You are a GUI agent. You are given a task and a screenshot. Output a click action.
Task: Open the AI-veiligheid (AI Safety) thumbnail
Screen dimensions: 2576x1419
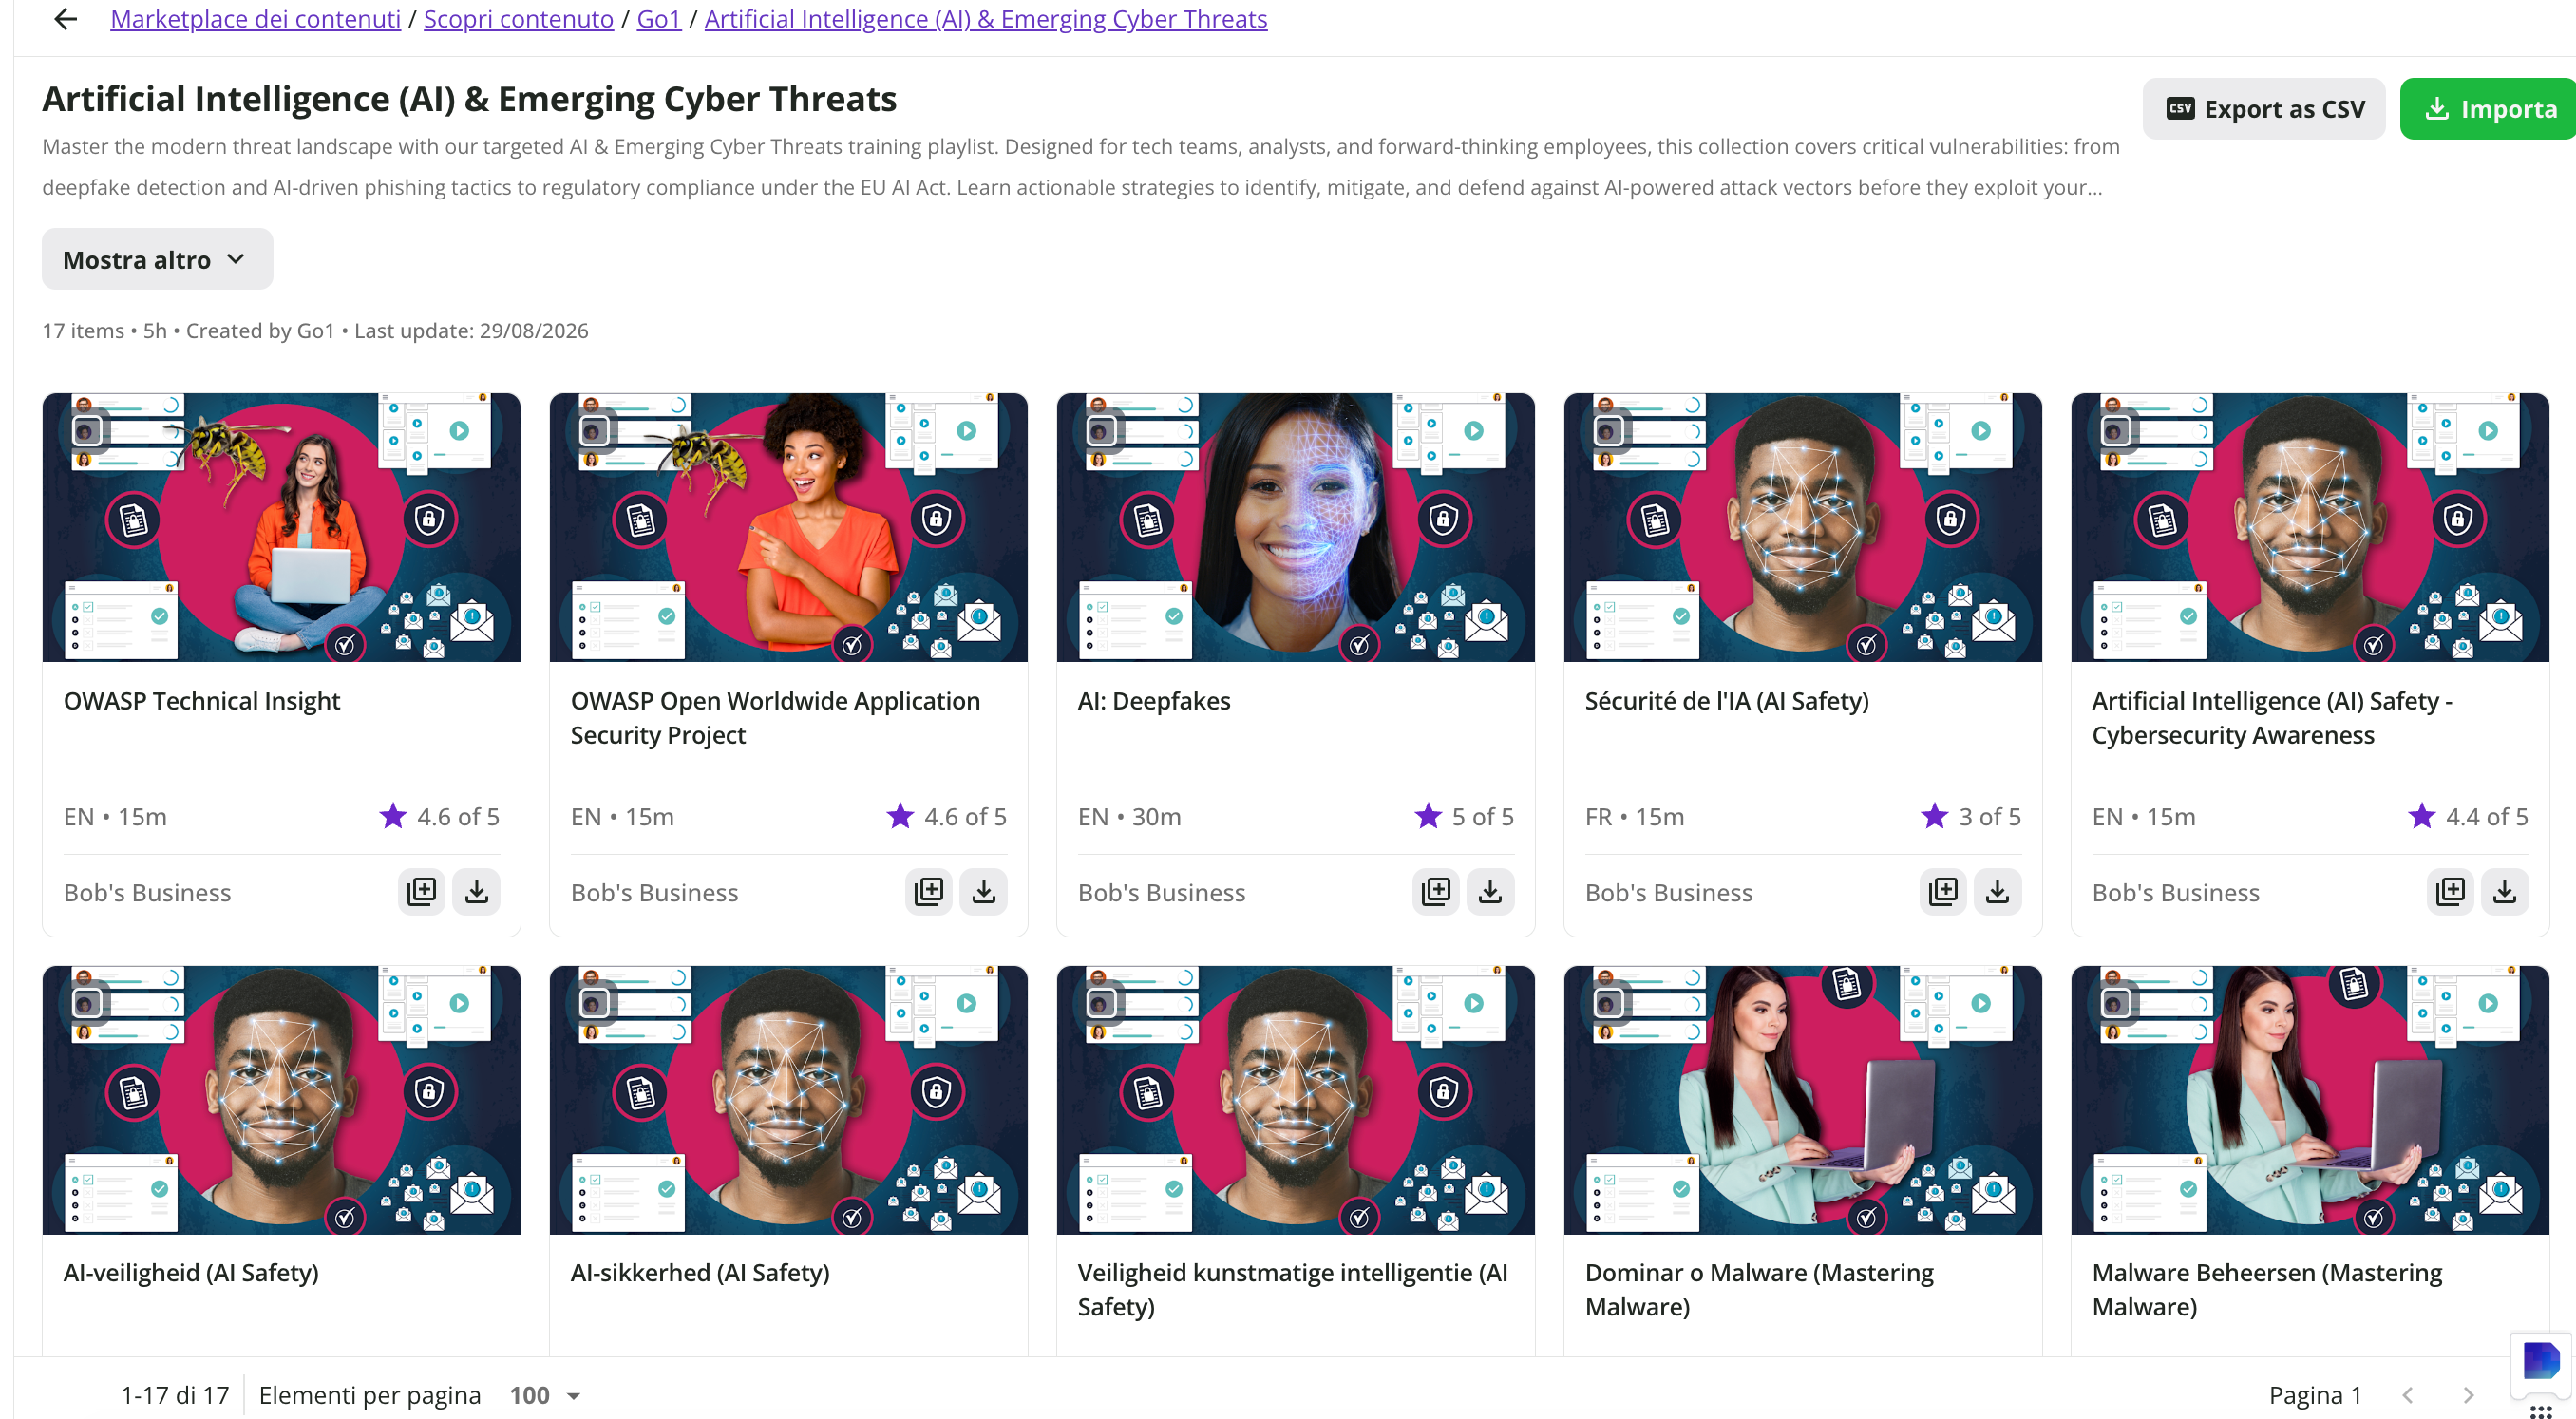[281, 1100]
